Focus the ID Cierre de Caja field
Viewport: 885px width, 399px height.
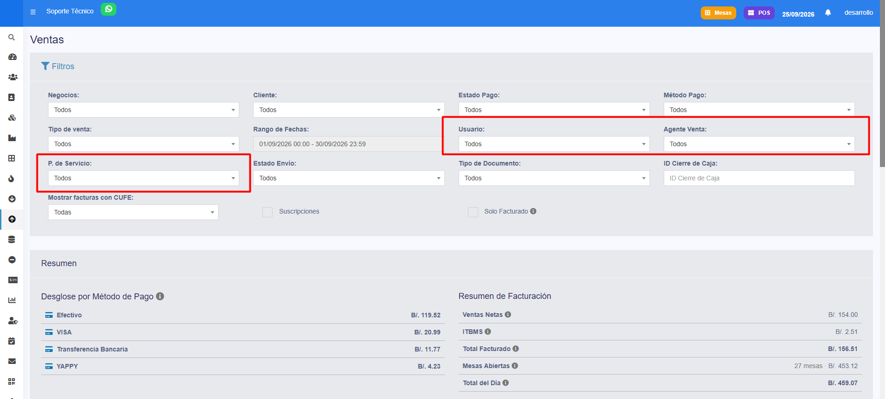click(759, 178)
